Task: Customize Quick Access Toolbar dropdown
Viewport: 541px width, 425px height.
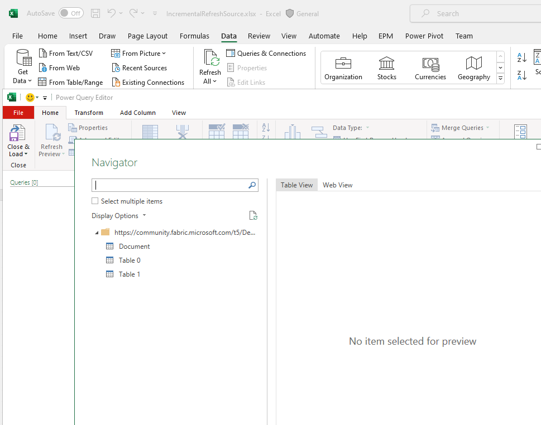Action: coord(155,13)
